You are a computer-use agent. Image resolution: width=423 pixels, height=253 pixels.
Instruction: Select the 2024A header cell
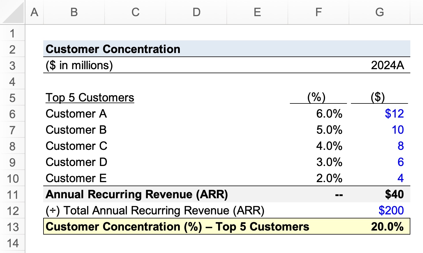[387, 65]
